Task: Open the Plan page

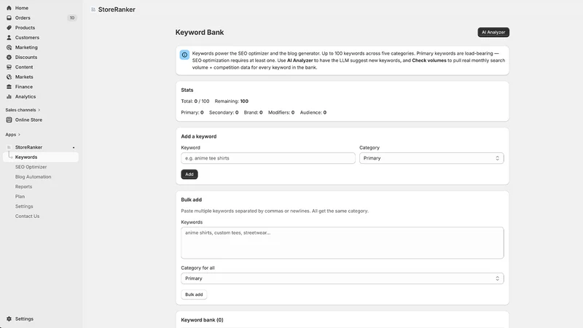Action: (x=20, y=196)
